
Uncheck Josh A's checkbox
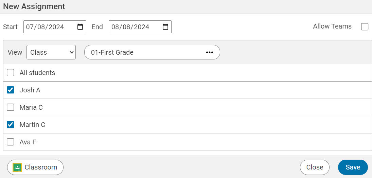tap(11, 90)
